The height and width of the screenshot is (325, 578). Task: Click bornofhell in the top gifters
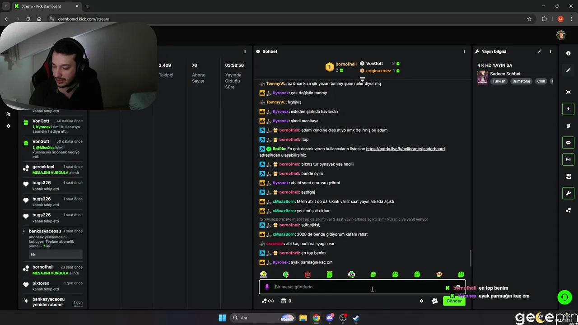click(x=346, y=64)
